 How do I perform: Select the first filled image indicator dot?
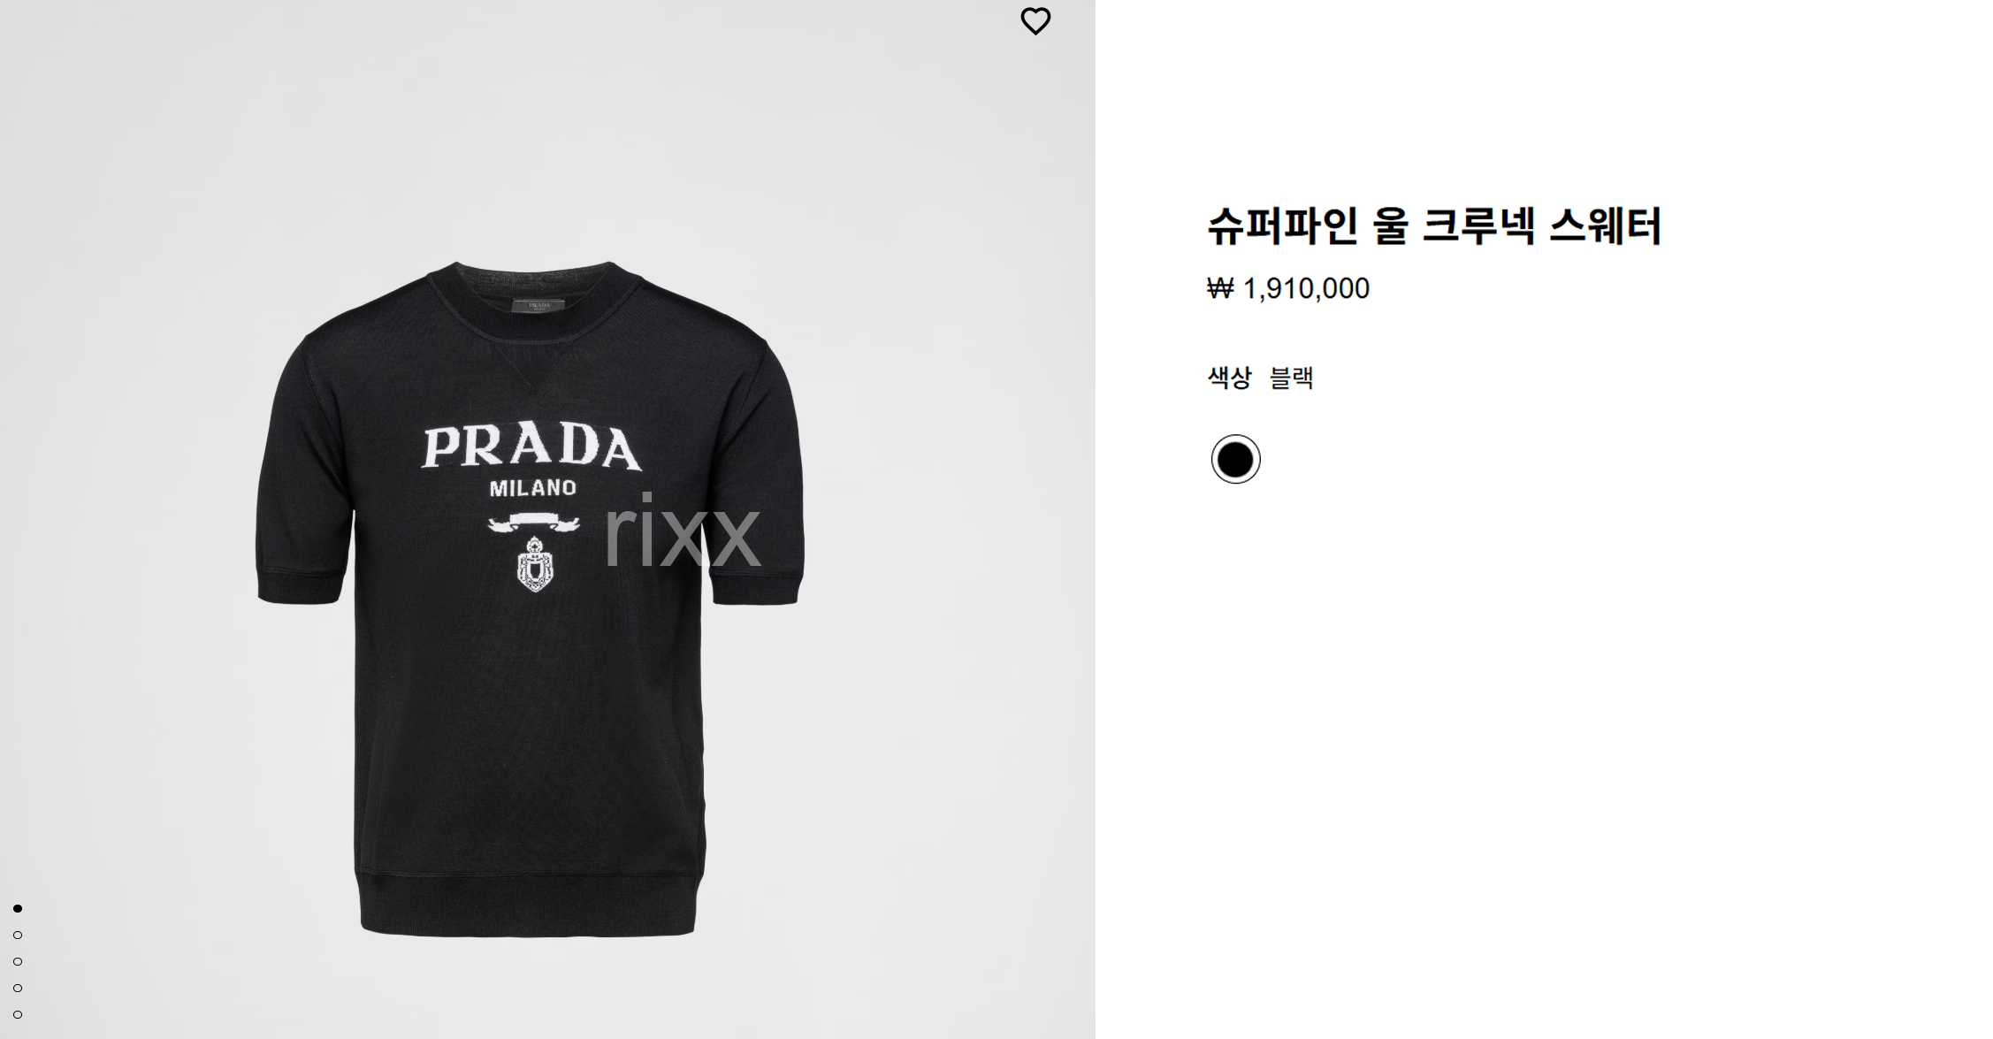[18, 908]
